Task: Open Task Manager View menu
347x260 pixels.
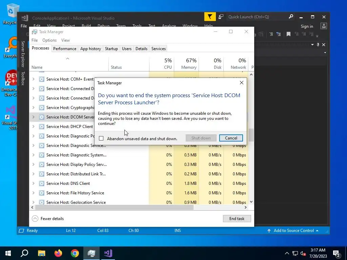Action: pos(65,40)
